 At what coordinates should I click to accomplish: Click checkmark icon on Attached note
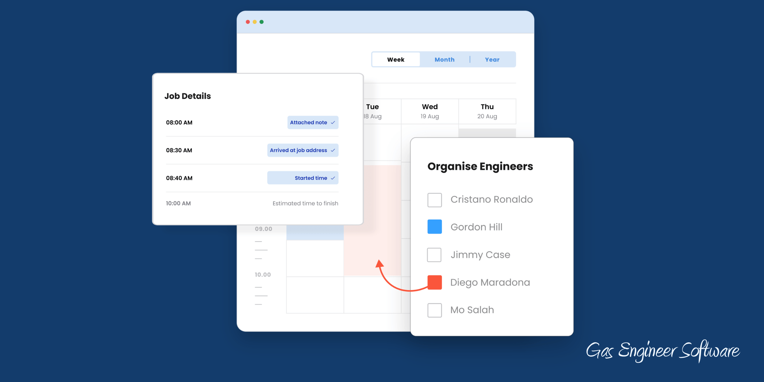pos(333,123)
